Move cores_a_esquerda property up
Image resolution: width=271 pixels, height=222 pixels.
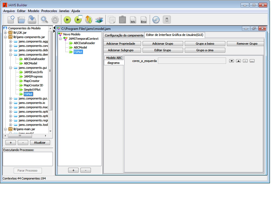[x=238, y=61]
